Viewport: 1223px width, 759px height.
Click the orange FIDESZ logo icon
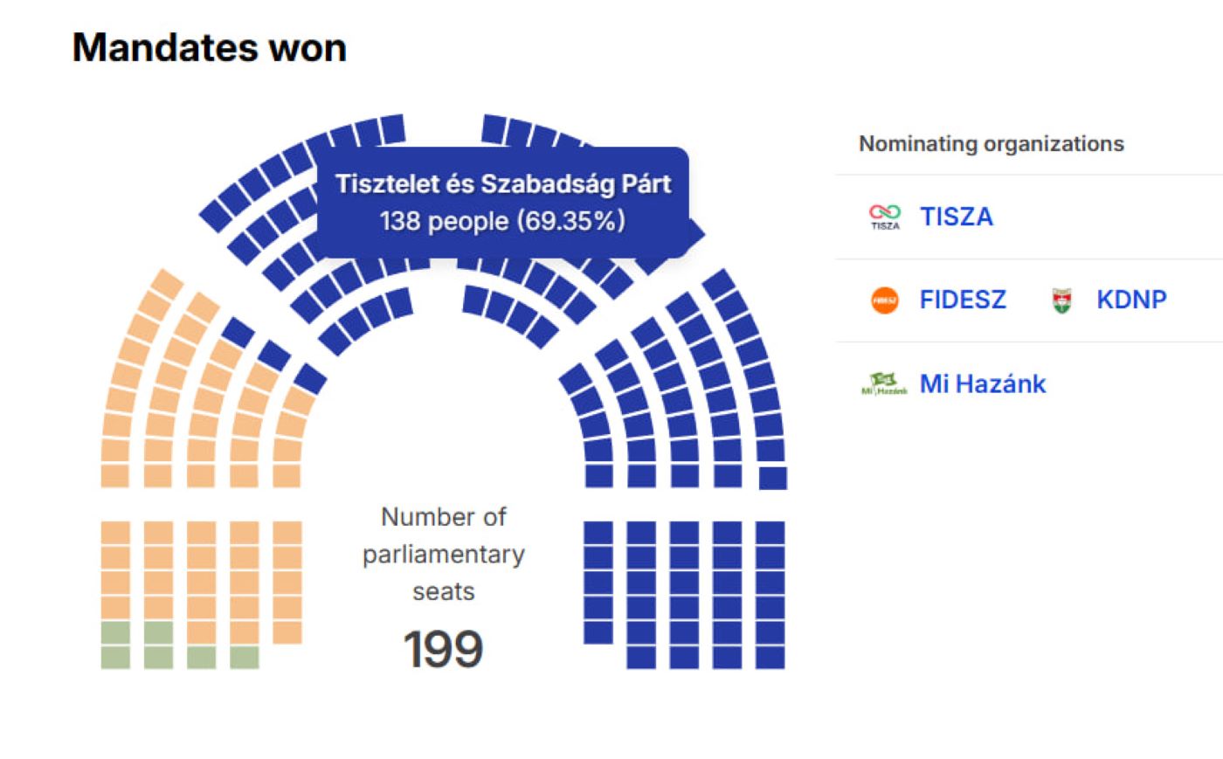coord(885,300)
